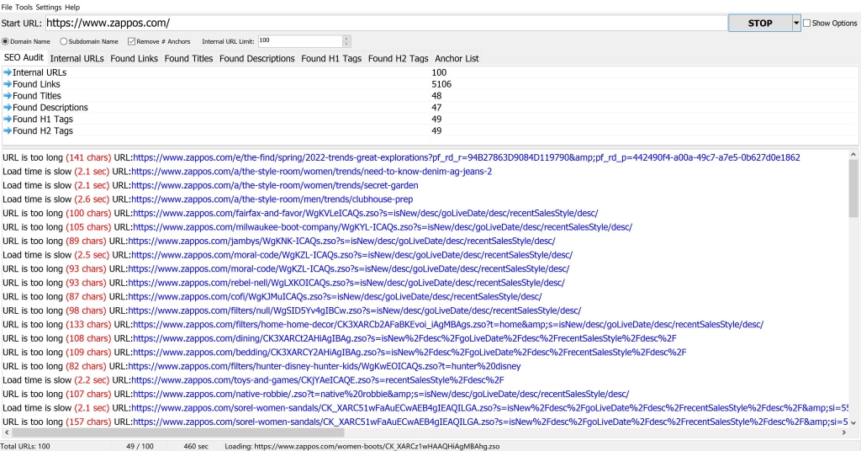The height and width of the screenshot is (451, 861).
Task: Switch to the Found Links tab
Action: point(134,58)
